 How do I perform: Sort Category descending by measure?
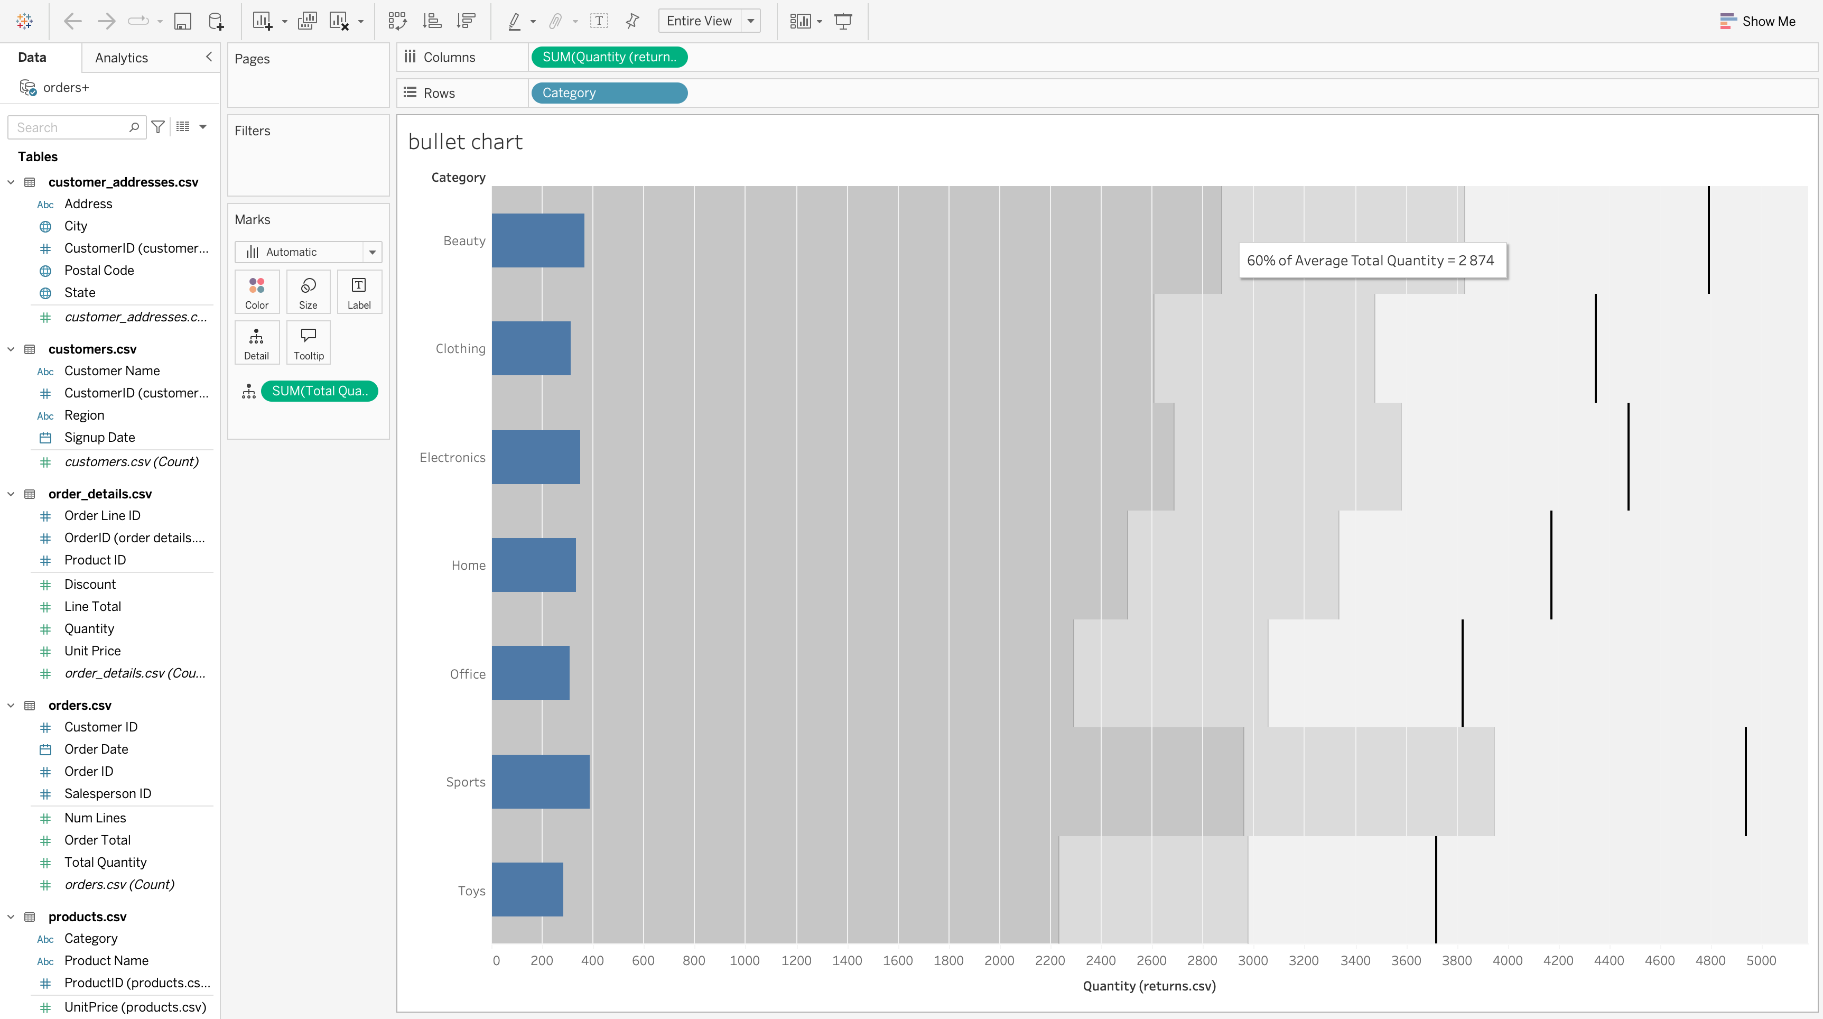click(466, 21)
